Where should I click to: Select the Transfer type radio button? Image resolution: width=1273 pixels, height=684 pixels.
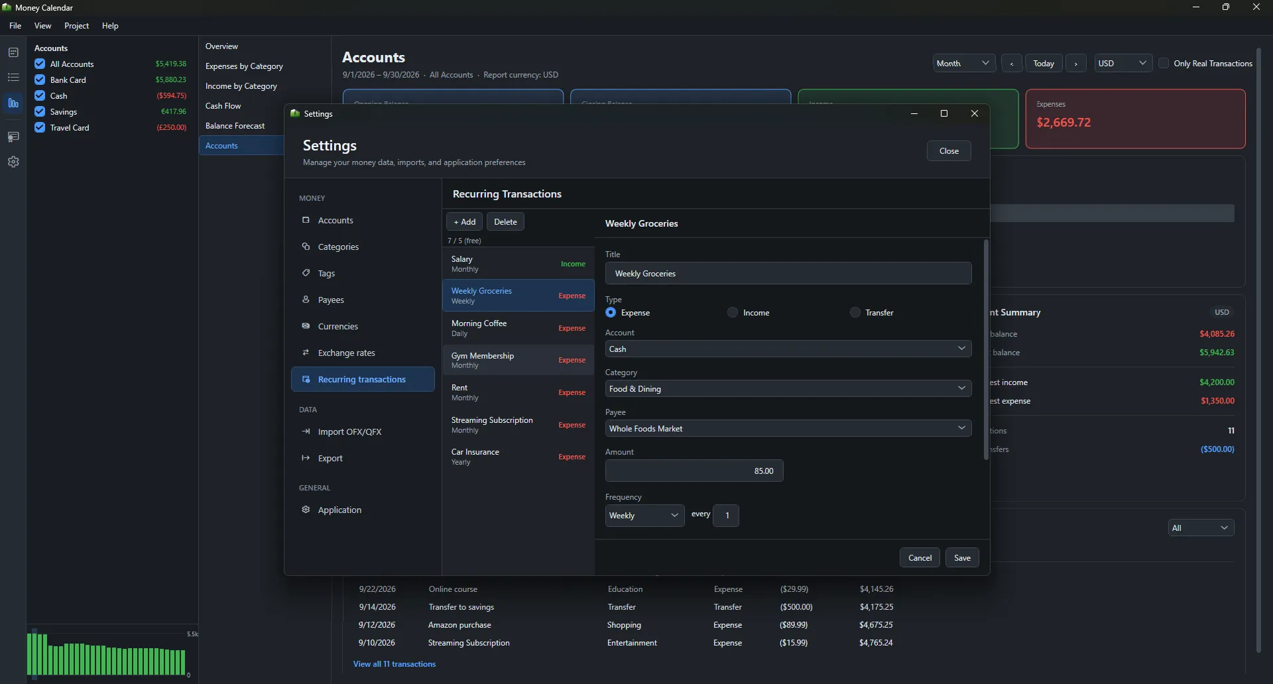click(855, 312)
